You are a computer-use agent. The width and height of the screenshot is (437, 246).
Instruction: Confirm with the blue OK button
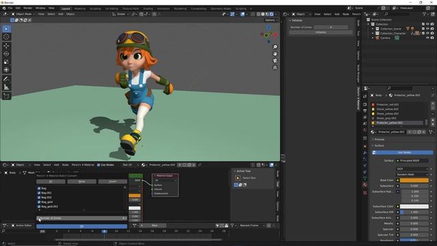point(82,226)
